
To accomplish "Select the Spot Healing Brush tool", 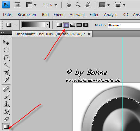I will pos(6,89).
